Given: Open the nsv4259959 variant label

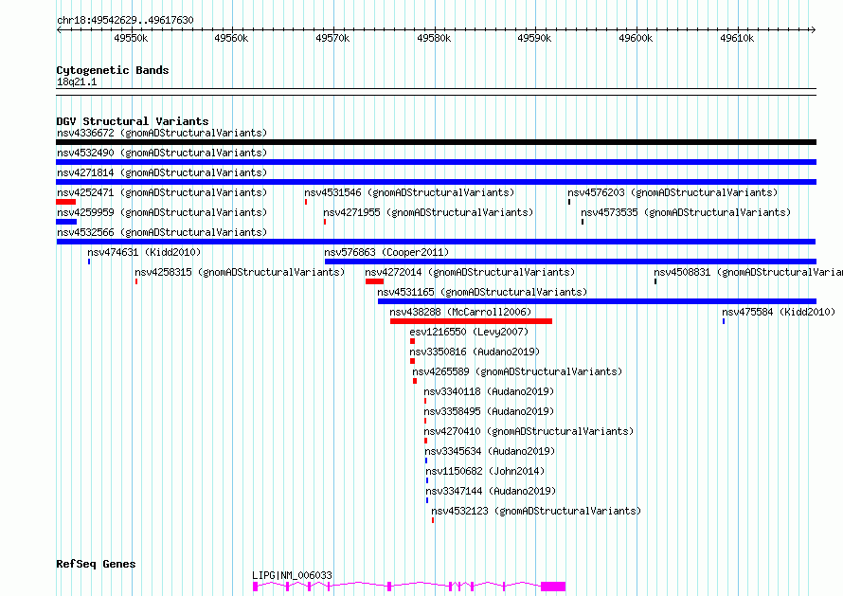Looking at the screenshot, I should click(162, 212).
